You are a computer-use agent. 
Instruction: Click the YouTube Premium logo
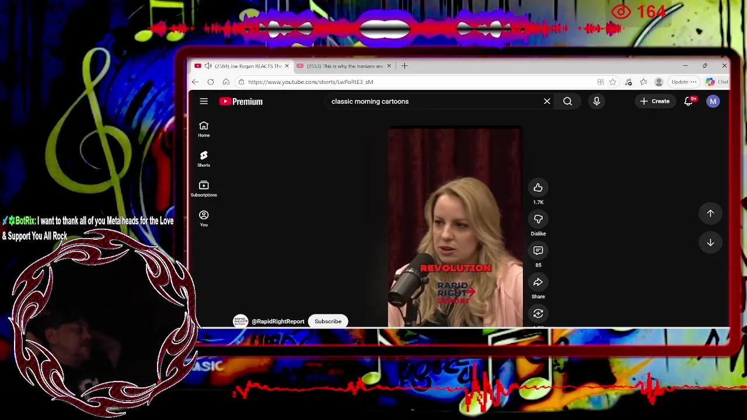point(241,101)
